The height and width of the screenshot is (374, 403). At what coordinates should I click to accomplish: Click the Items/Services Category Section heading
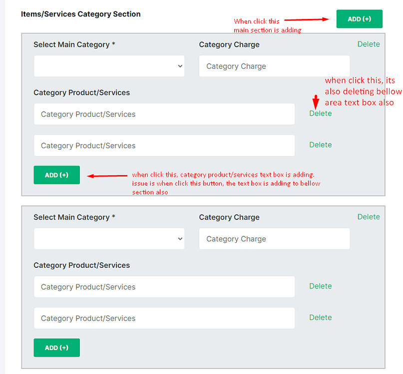tap(80, 14)
